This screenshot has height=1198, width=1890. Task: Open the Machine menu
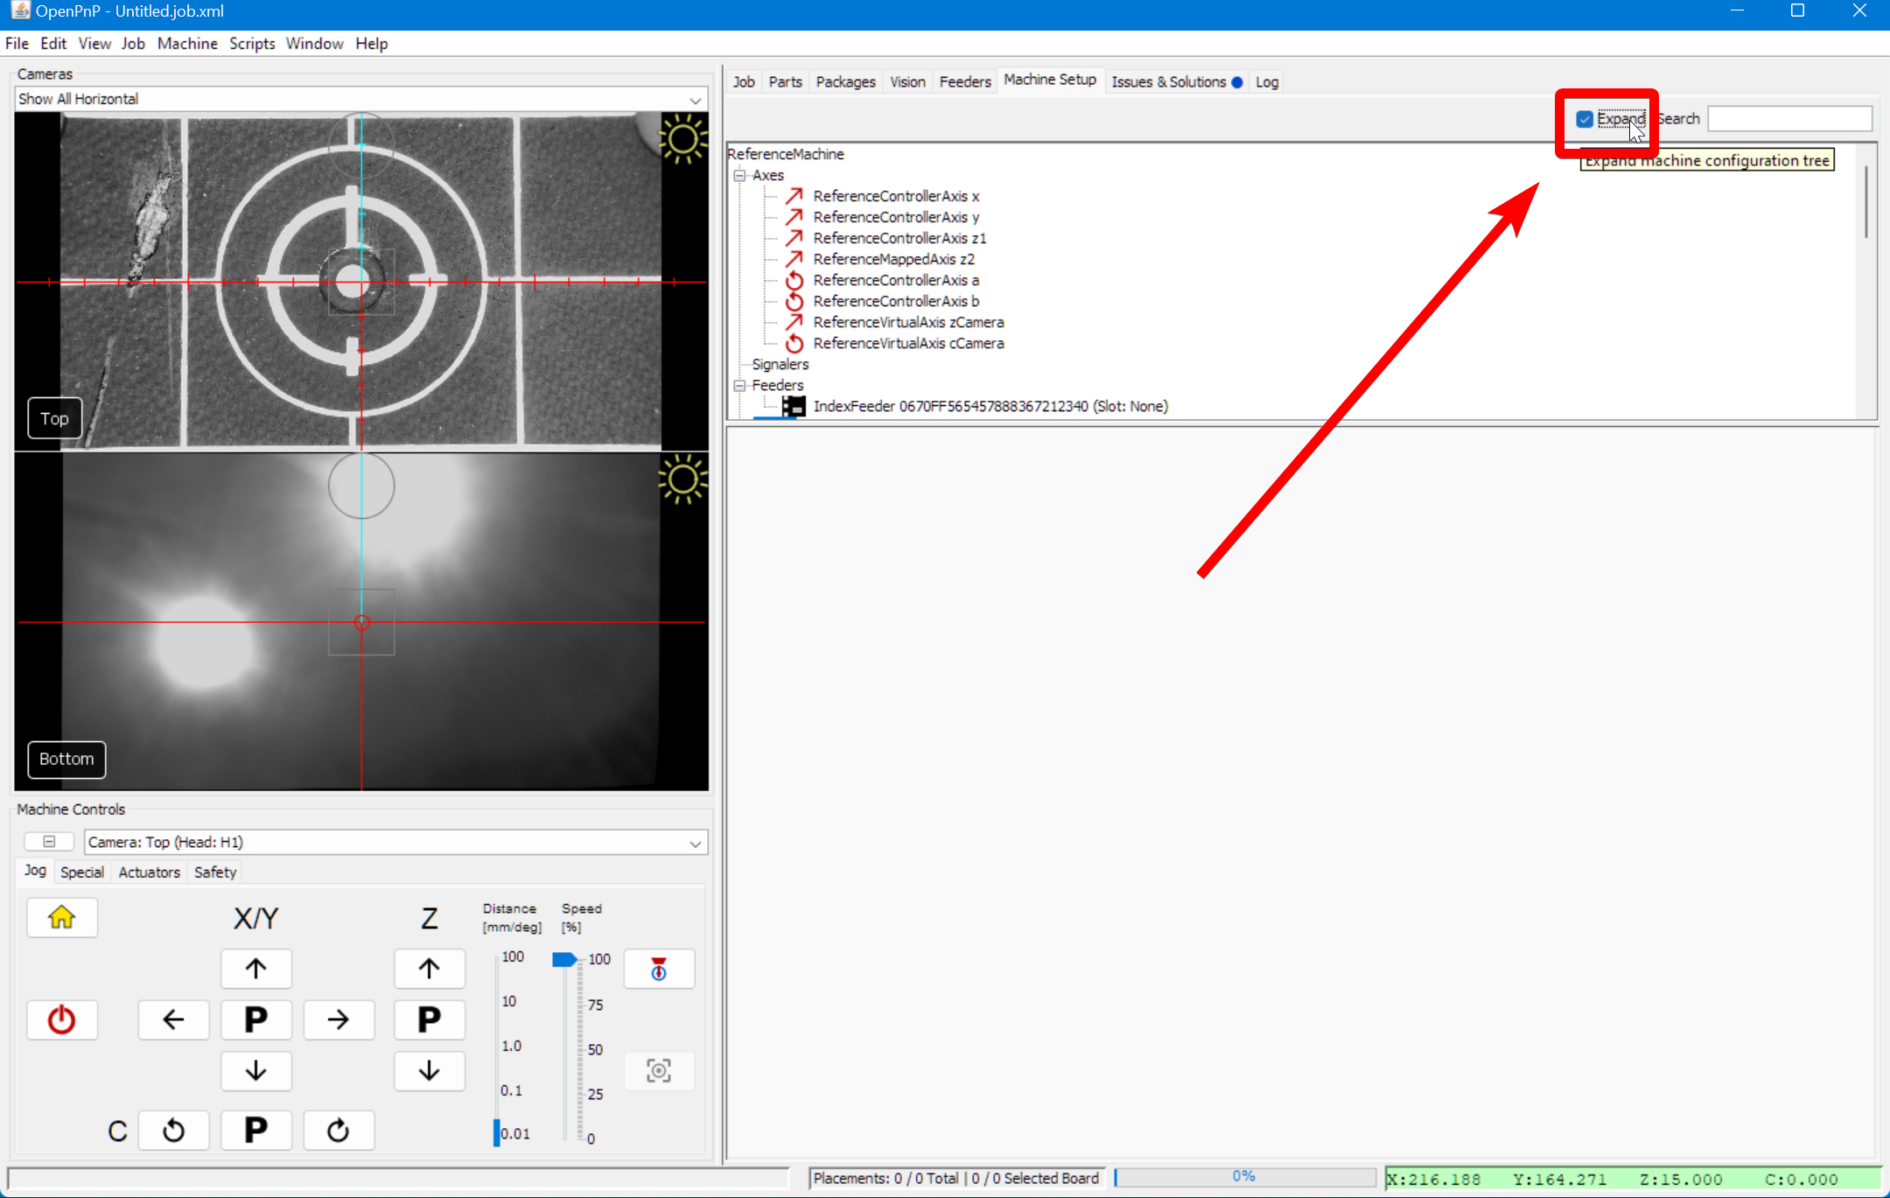(187, 44)
